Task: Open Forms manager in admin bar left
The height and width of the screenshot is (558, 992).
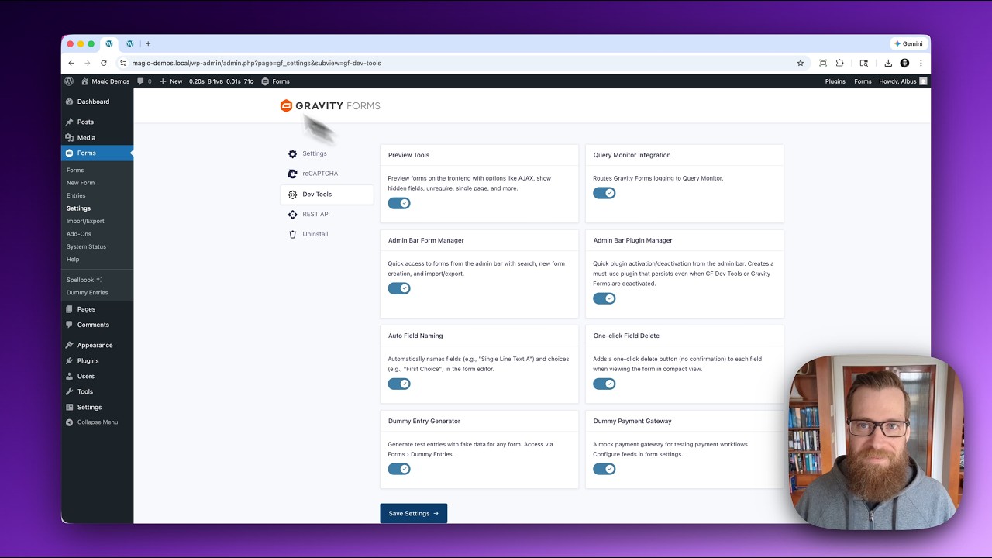Action: click(x=276, y=81)
